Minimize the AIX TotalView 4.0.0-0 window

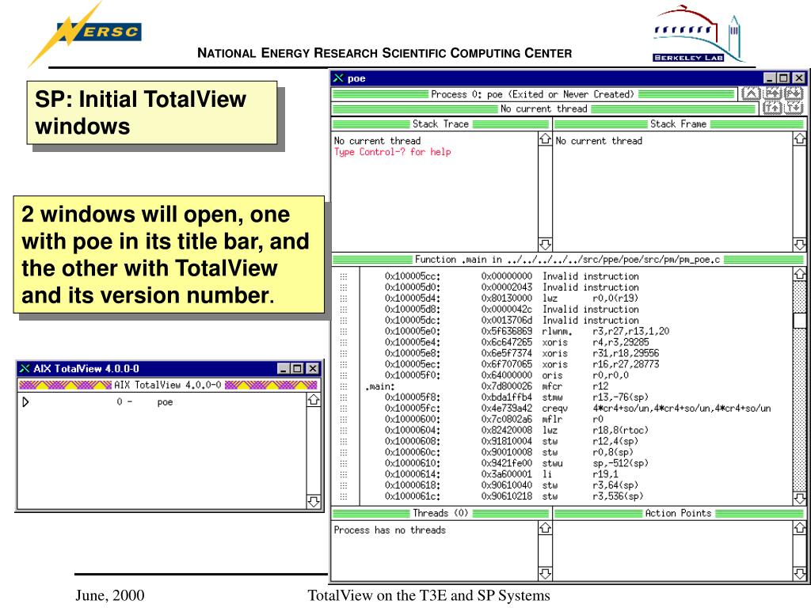[283, 368]
